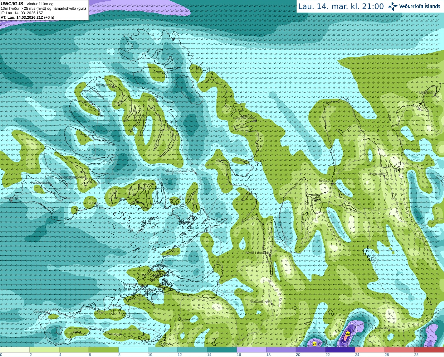Select the Bjargtangar station dot
This screenshot has height=357, width=444.
pos(11,201)
